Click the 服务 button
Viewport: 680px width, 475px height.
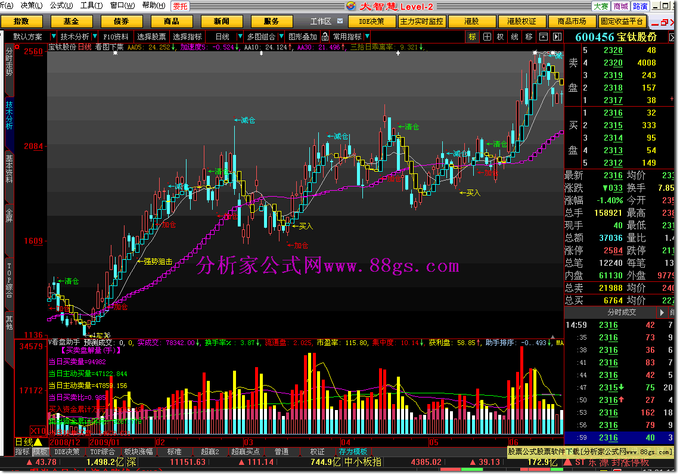272,21
